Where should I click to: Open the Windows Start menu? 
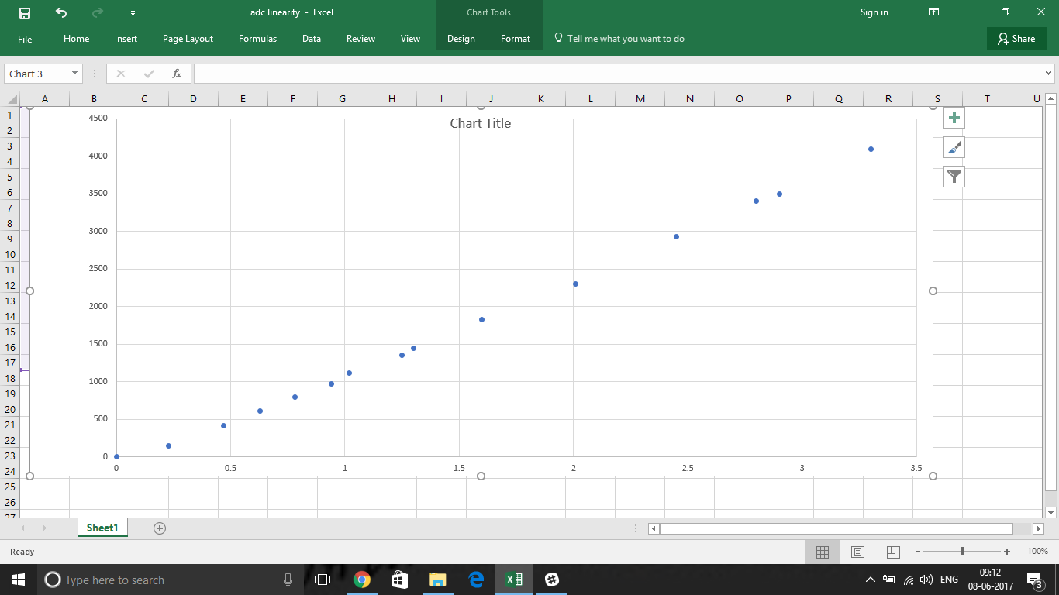(19, 580)
